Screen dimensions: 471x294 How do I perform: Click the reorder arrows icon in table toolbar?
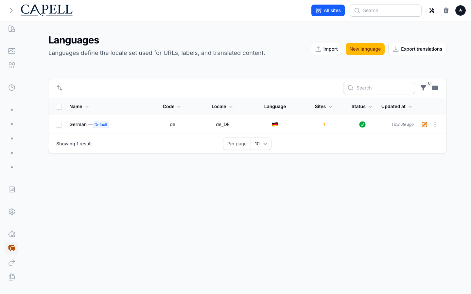(60, 88)
